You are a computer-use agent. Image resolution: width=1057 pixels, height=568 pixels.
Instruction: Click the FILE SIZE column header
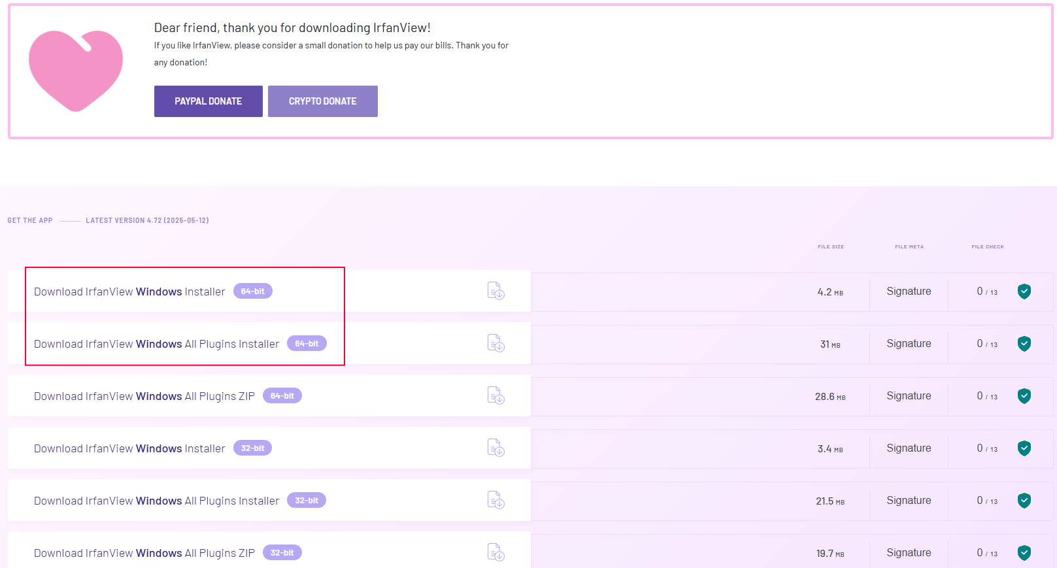click(831, 247)
